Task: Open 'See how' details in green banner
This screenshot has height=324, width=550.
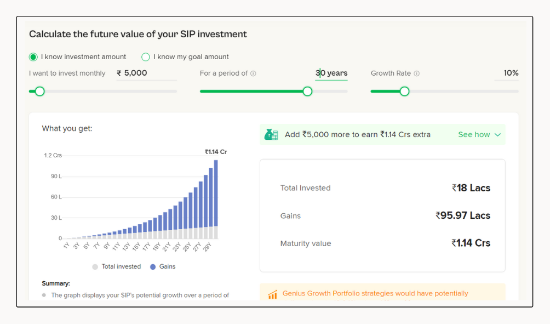Action: 474,135
